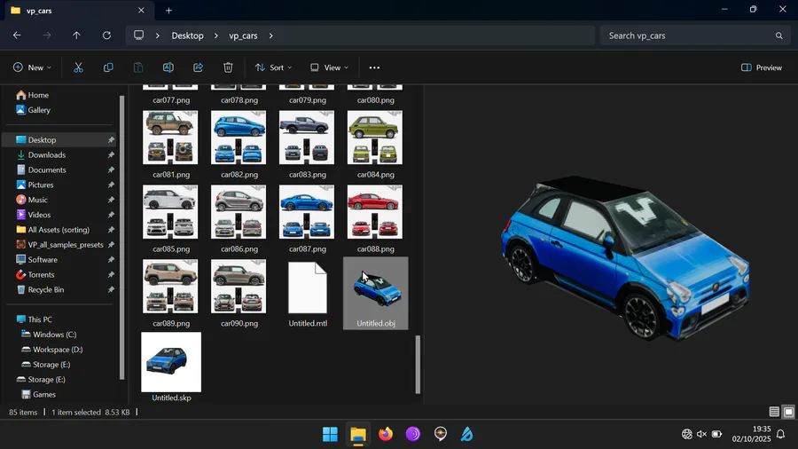
Task: Open the See more ellipsis menu
Action: coord(374,67)
